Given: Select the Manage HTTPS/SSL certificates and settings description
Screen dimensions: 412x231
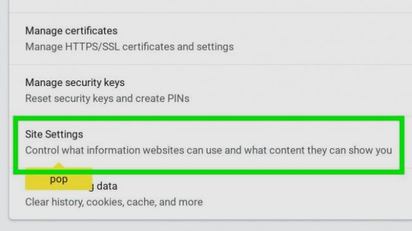Looking at the screenshot, I should pos(129,47).
